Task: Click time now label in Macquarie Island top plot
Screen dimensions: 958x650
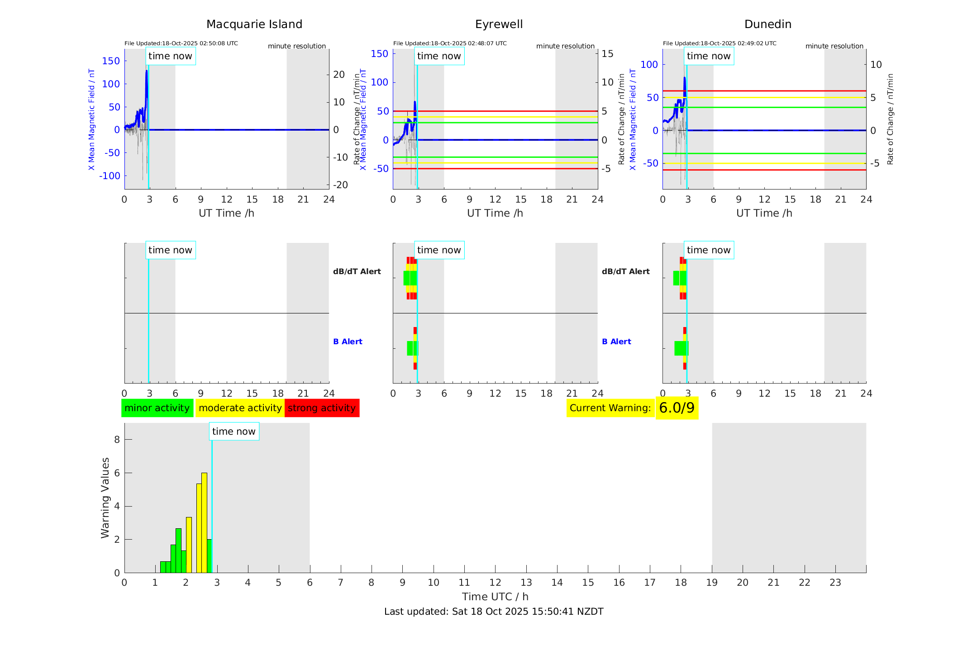Action: point(171,56)
